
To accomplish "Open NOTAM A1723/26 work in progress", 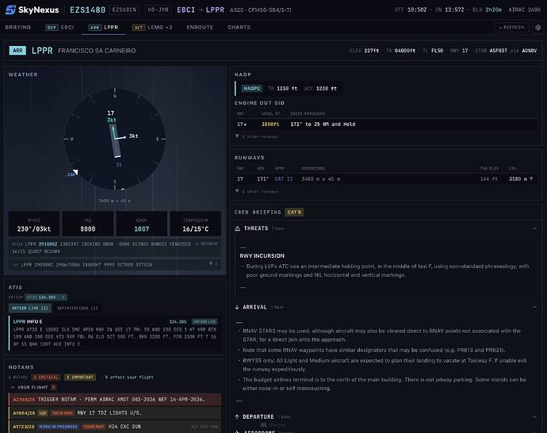I will click(115, 427).
